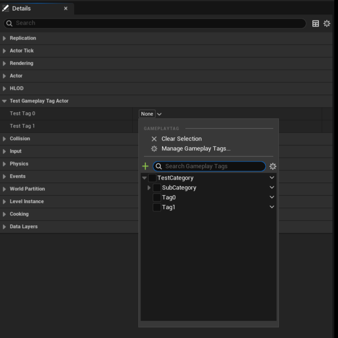Image resolution: width=338 pixels, height=338 pixels.
Task: Open the TestCategory row action chevron
Action: click(x=272, y=177)
